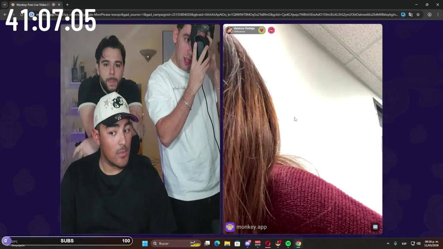
Task: Open Microsoft Store from the taskbar
Action: pyautogui.click(x=237, y=243)
